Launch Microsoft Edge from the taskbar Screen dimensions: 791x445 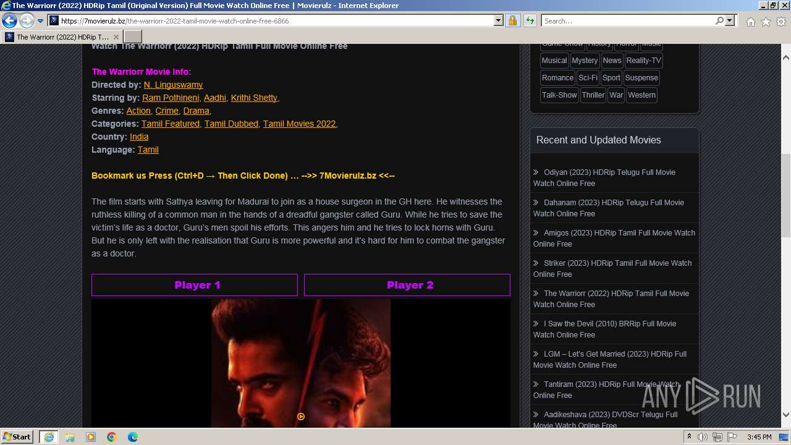pos(133,437)
